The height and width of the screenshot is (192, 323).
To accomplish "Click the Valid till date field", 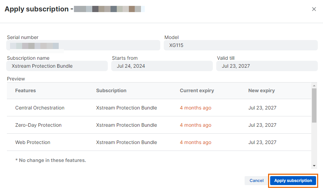I will coord(267,66).
